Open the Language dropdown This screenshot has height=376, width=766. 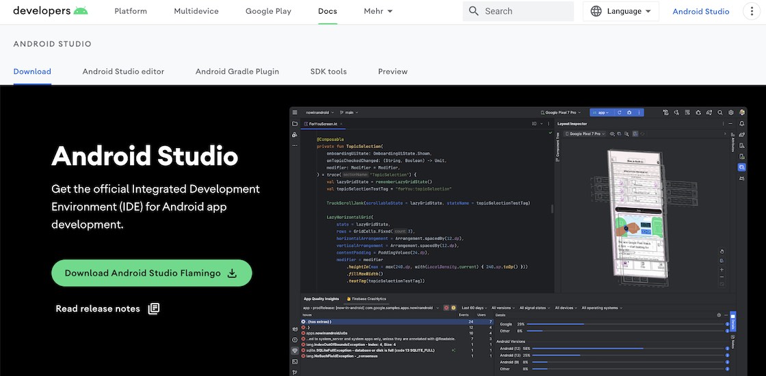tap(622, 11)
